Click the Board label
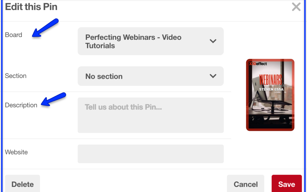 14,35
